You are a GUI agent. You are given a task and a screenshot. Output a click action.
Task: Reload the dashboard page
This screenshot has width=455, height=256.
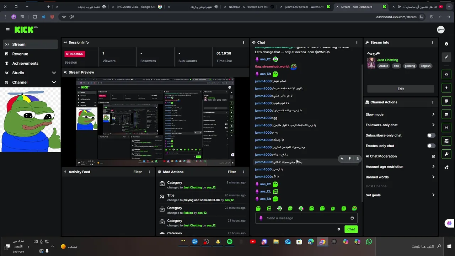pos(432,17)
